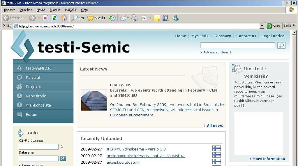Click the Windows flag logo
The height and width of the screenshot is (166, 298).
291,10
